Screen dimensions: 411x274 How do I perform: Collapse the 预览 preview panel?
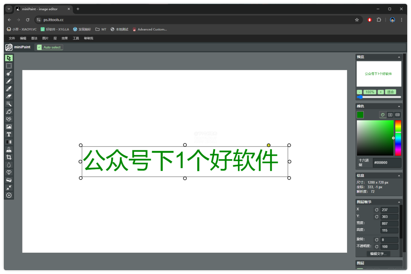click(399, 57)
